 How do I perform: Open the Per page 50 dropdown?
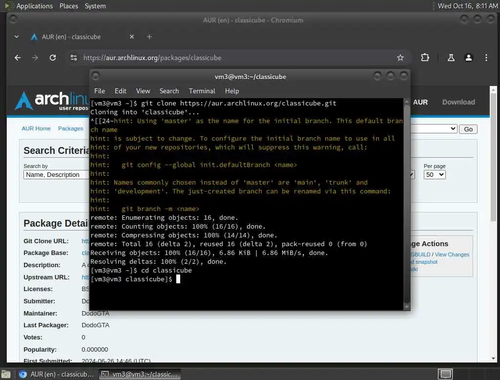click(434, 174)
